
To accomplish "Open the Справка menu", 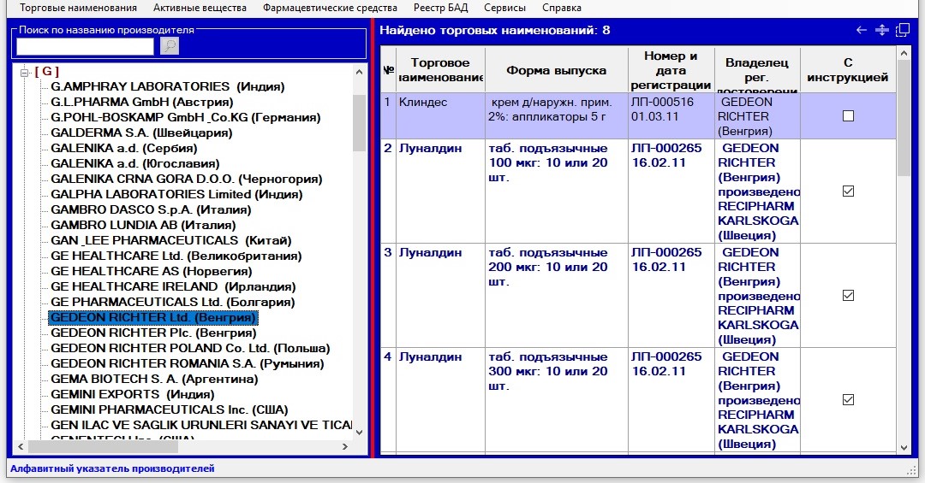I will (x=562, y=8).
